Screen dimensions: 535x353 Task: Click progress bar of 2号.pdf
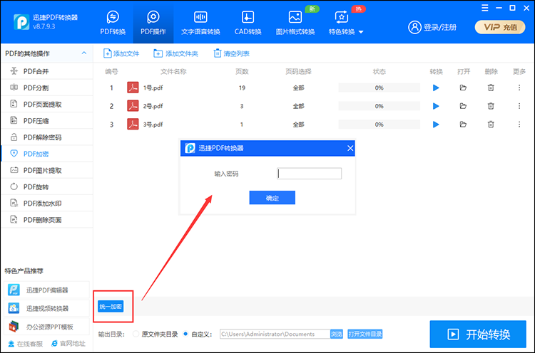point(379,106)
